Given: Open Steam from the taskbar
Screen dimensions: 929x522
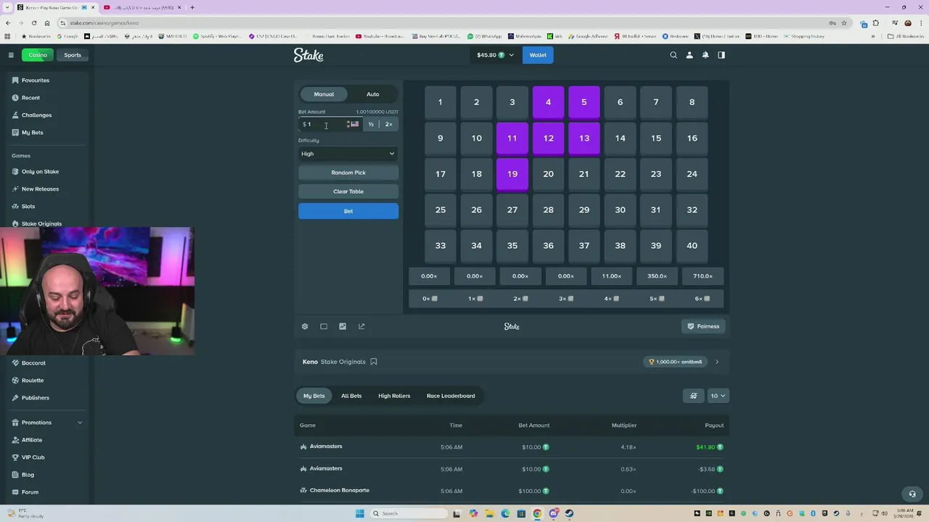Looking at the screenshot, I should 569,514.
